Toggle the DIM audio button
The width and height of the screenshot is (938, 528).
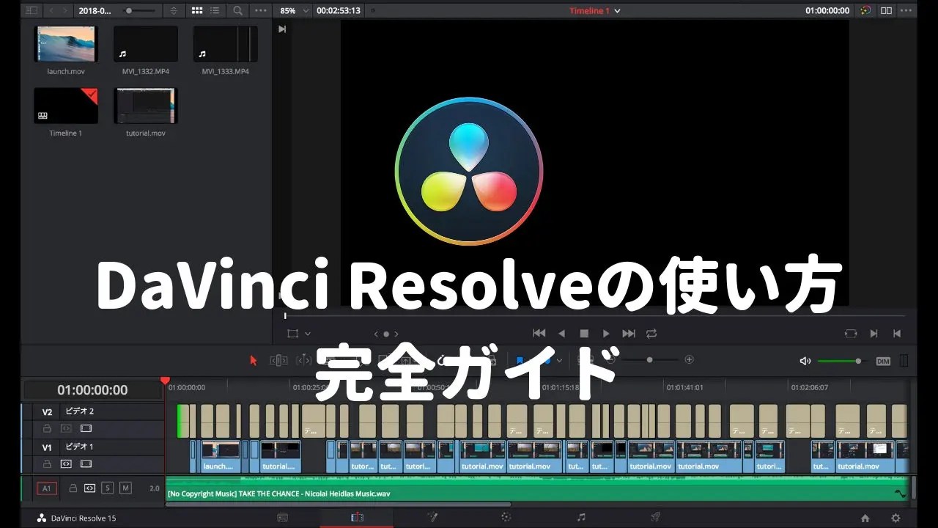[x=883, y=361]
